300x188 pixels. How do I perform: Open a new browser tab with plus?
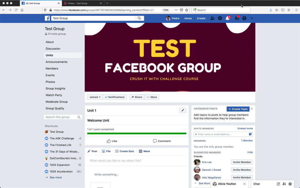107,3
